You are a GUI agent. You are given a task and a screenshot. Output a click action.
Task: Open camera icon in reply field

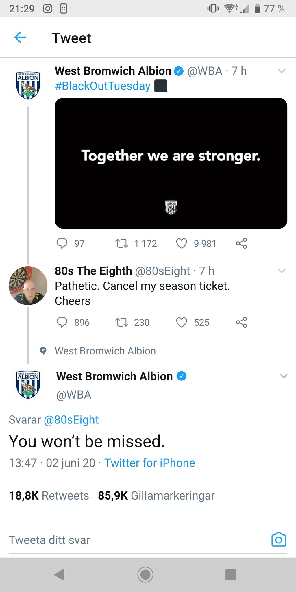pos(279,539)
